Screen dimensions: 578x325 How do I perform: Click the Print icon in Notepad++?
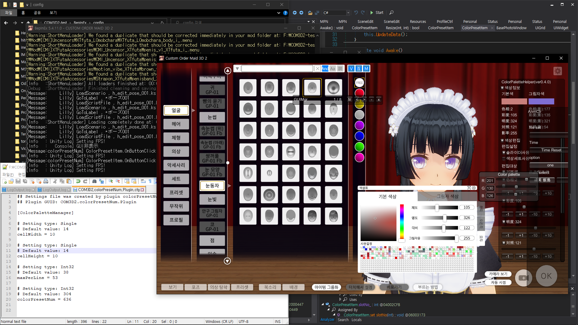45,181
